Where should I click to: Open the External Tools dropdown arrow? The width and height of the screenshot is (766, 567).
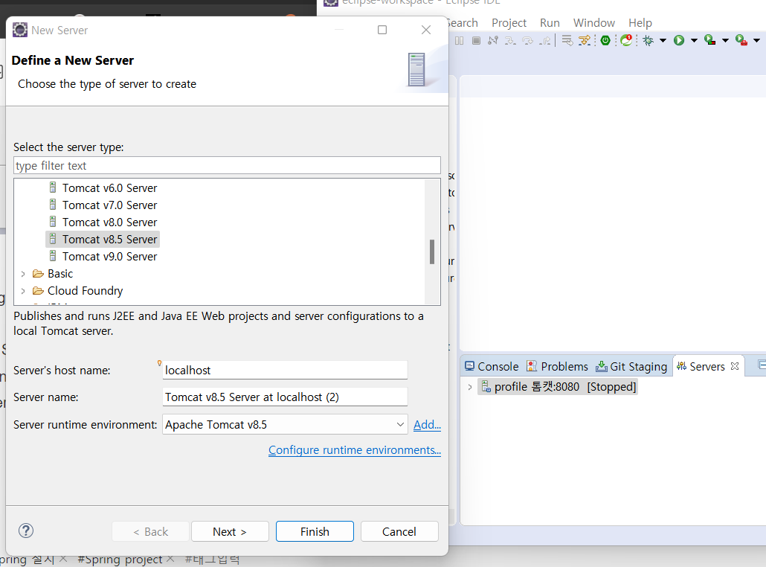(756, 41)
